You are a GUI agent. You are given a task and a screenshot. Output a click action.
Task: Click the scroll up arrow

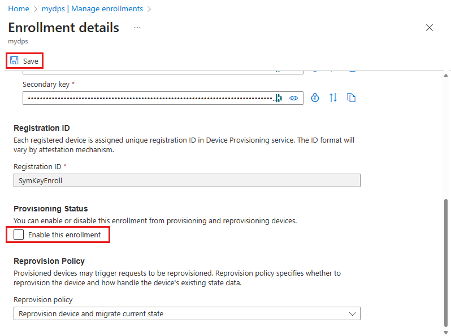(x=446, y=75)
